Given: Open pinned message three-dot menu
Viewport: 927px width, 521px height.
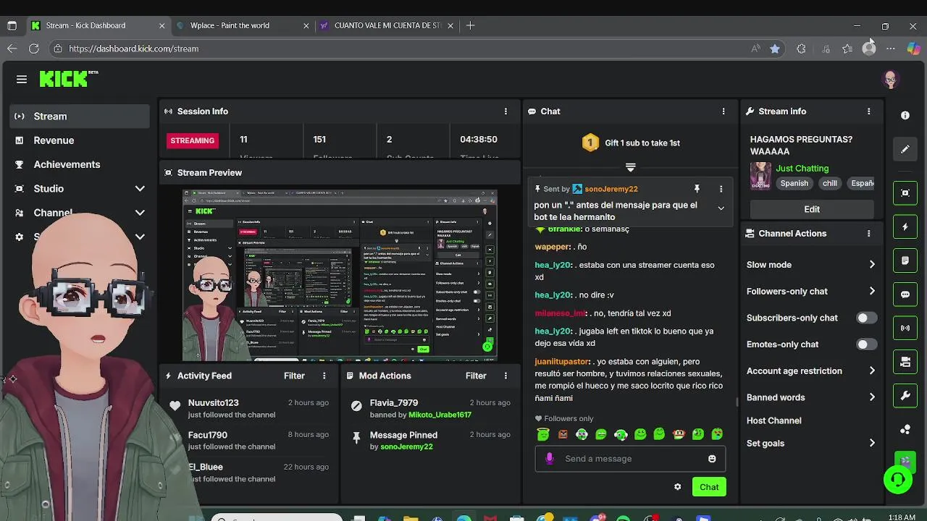Looking at the screenshot, I should [721, 189].
